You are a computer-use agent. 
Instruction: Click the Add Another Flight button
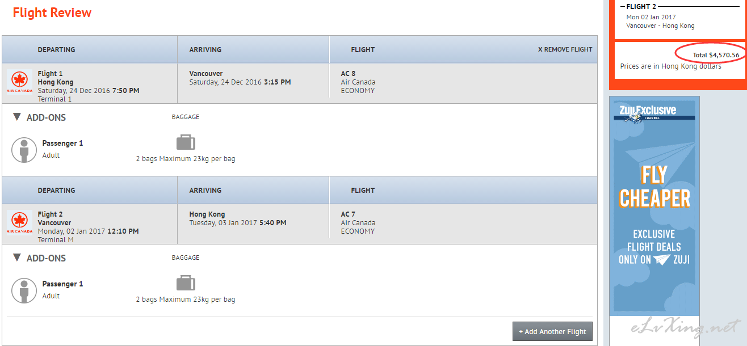(552, 331)
